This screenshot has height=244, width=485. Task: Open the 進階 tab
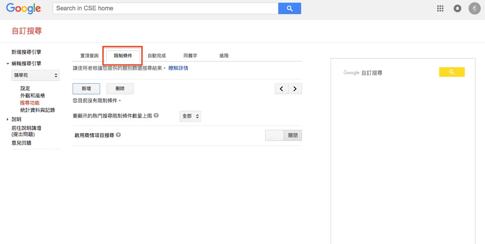click(x=224, y=56)
